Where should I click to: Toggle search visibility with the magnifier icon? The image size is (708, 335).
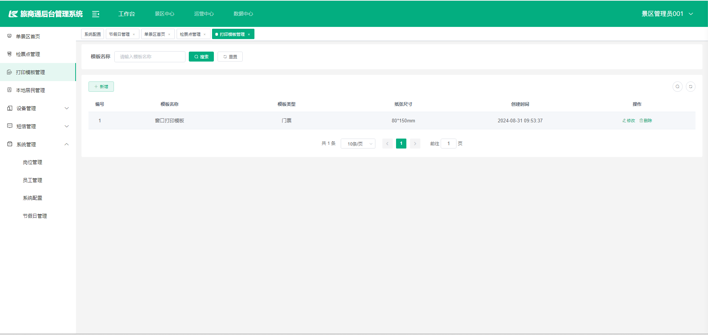677,87
